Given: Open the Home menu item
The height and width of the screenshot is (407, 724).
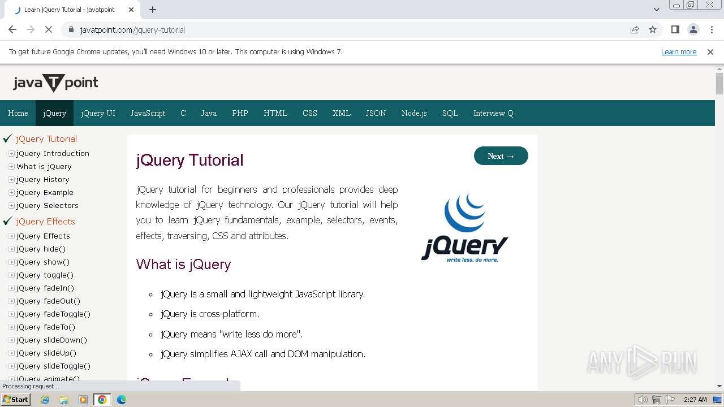Looking at the screenshot, I should 18,113.
